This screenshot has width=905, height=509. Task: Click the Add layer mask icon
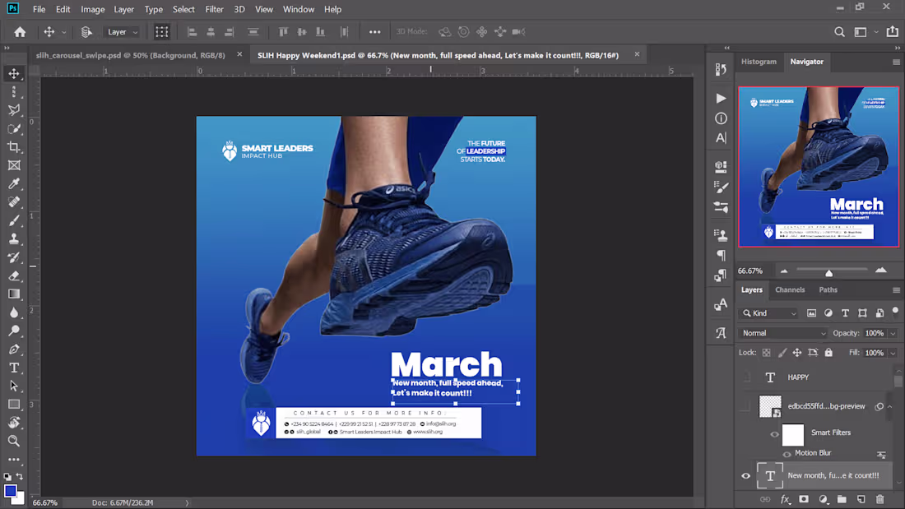tap(804, 499)
